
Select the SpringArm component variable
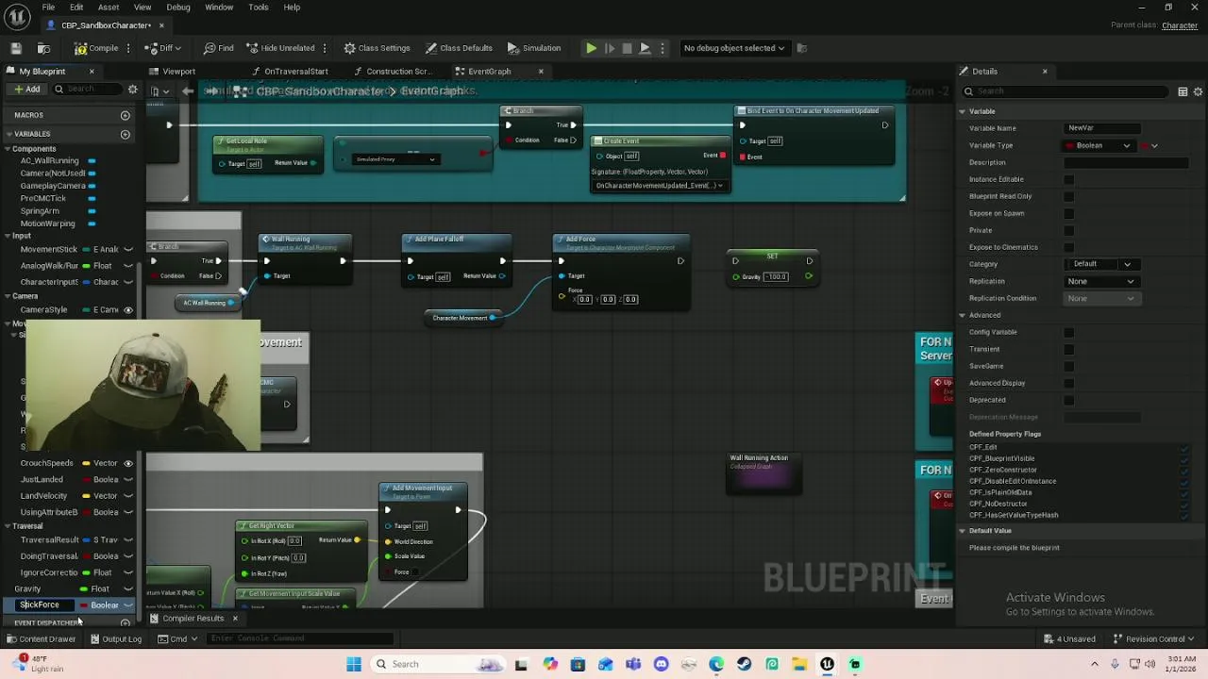(x=40, y=211)
